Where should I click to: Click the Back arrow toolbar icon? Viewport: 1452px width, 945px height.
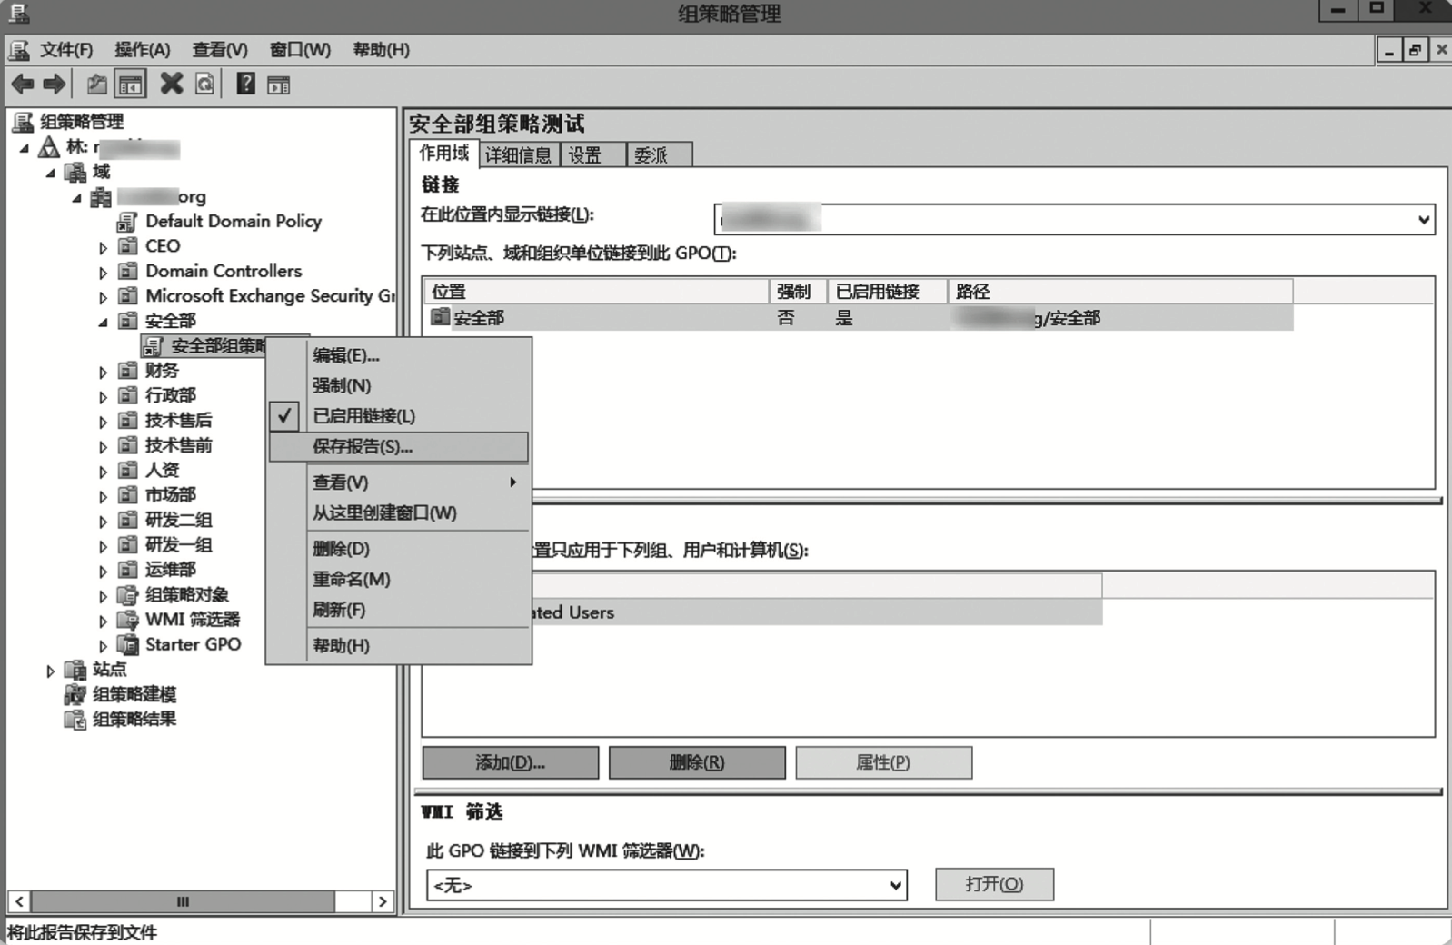(x=23, y=85)
